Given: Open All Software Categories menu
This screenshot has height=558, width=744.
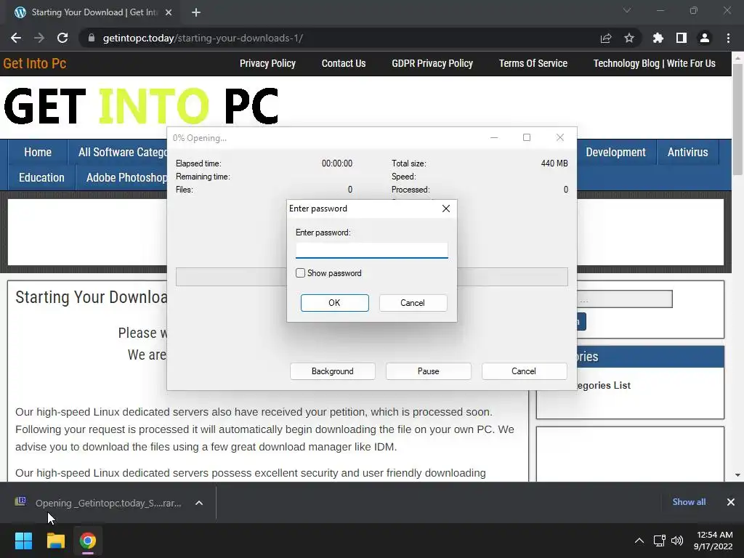Looking at the screenshot, I should (x=122, y=153).
